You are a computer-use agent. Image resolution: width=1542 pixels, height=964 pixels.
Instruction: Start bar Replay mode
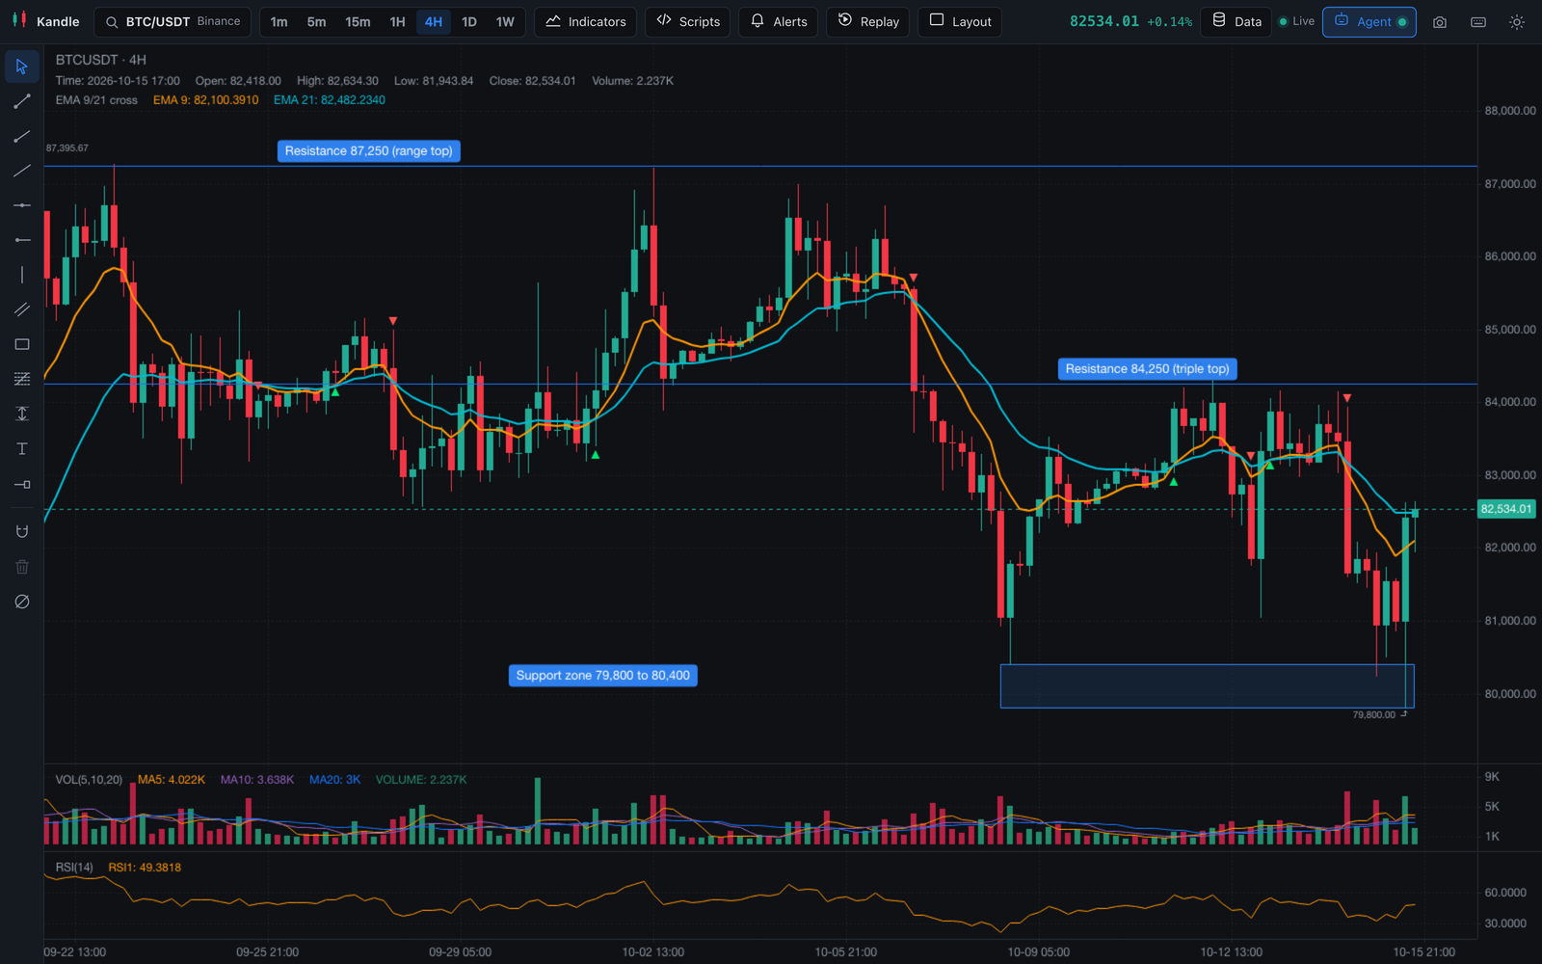(x=868, y=22)
